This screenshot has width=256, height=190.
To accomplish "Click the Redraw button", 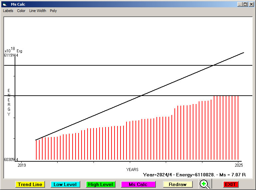I will (x=177, y=184).
